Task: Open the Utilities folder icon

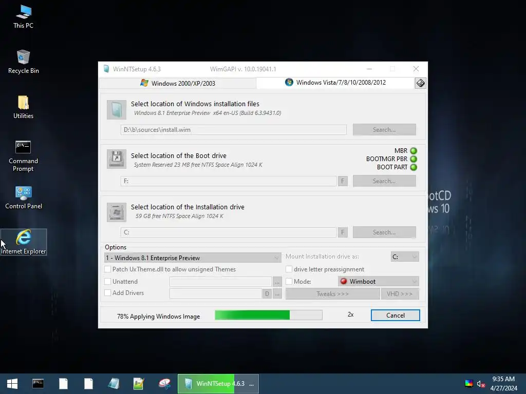Action: point(23,107)
